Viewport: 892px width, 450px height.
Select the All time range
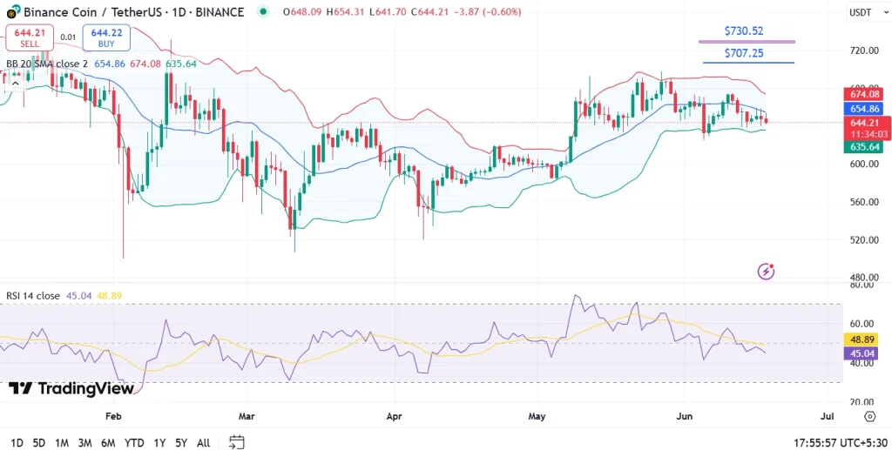click(203, 443)
